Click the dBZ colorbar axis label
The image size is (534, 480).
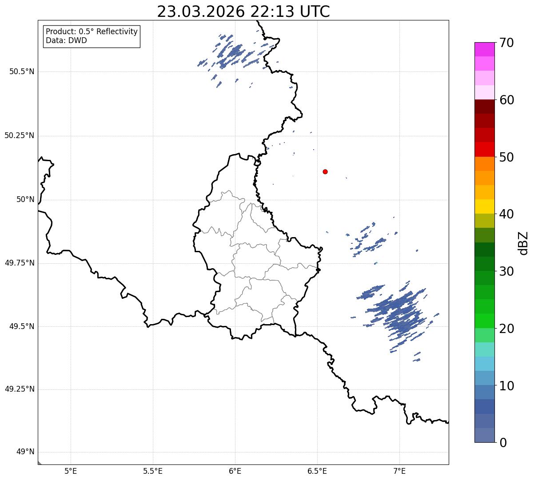click(523, 243)
